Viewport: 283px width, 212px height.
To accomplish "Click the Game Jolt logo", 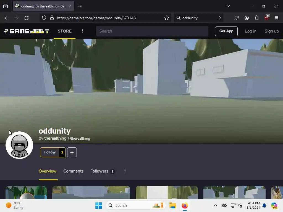I will [x=27, y=31].
